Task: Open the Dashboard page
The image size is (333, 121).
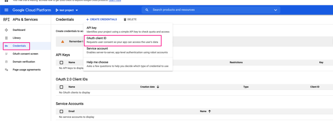Action: [x=19, y=30]
